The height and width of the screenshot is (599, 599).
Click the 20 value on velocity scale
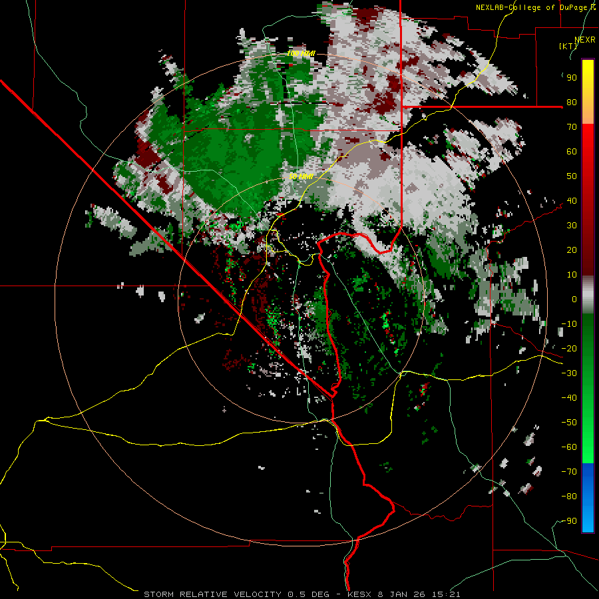click(572, 250)
